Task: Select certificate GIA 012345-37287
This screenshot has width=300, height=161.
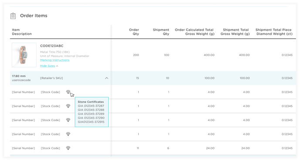Action: point(91,106)
